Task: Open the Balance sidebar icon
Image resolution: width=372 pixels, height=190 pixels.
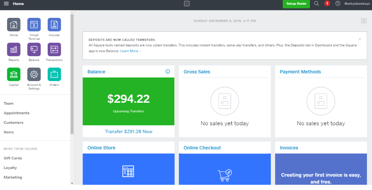Action: tap(34, 49)
